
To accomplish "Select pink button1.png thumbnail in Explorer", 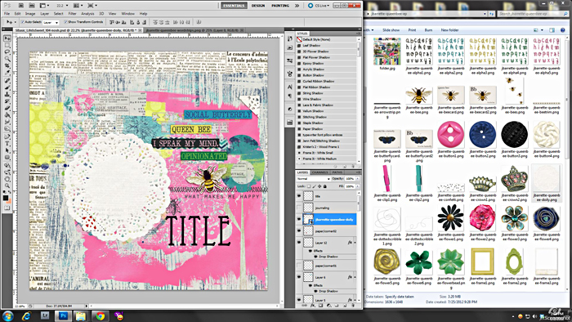I will pyautogui.click(x=450, y=134).
